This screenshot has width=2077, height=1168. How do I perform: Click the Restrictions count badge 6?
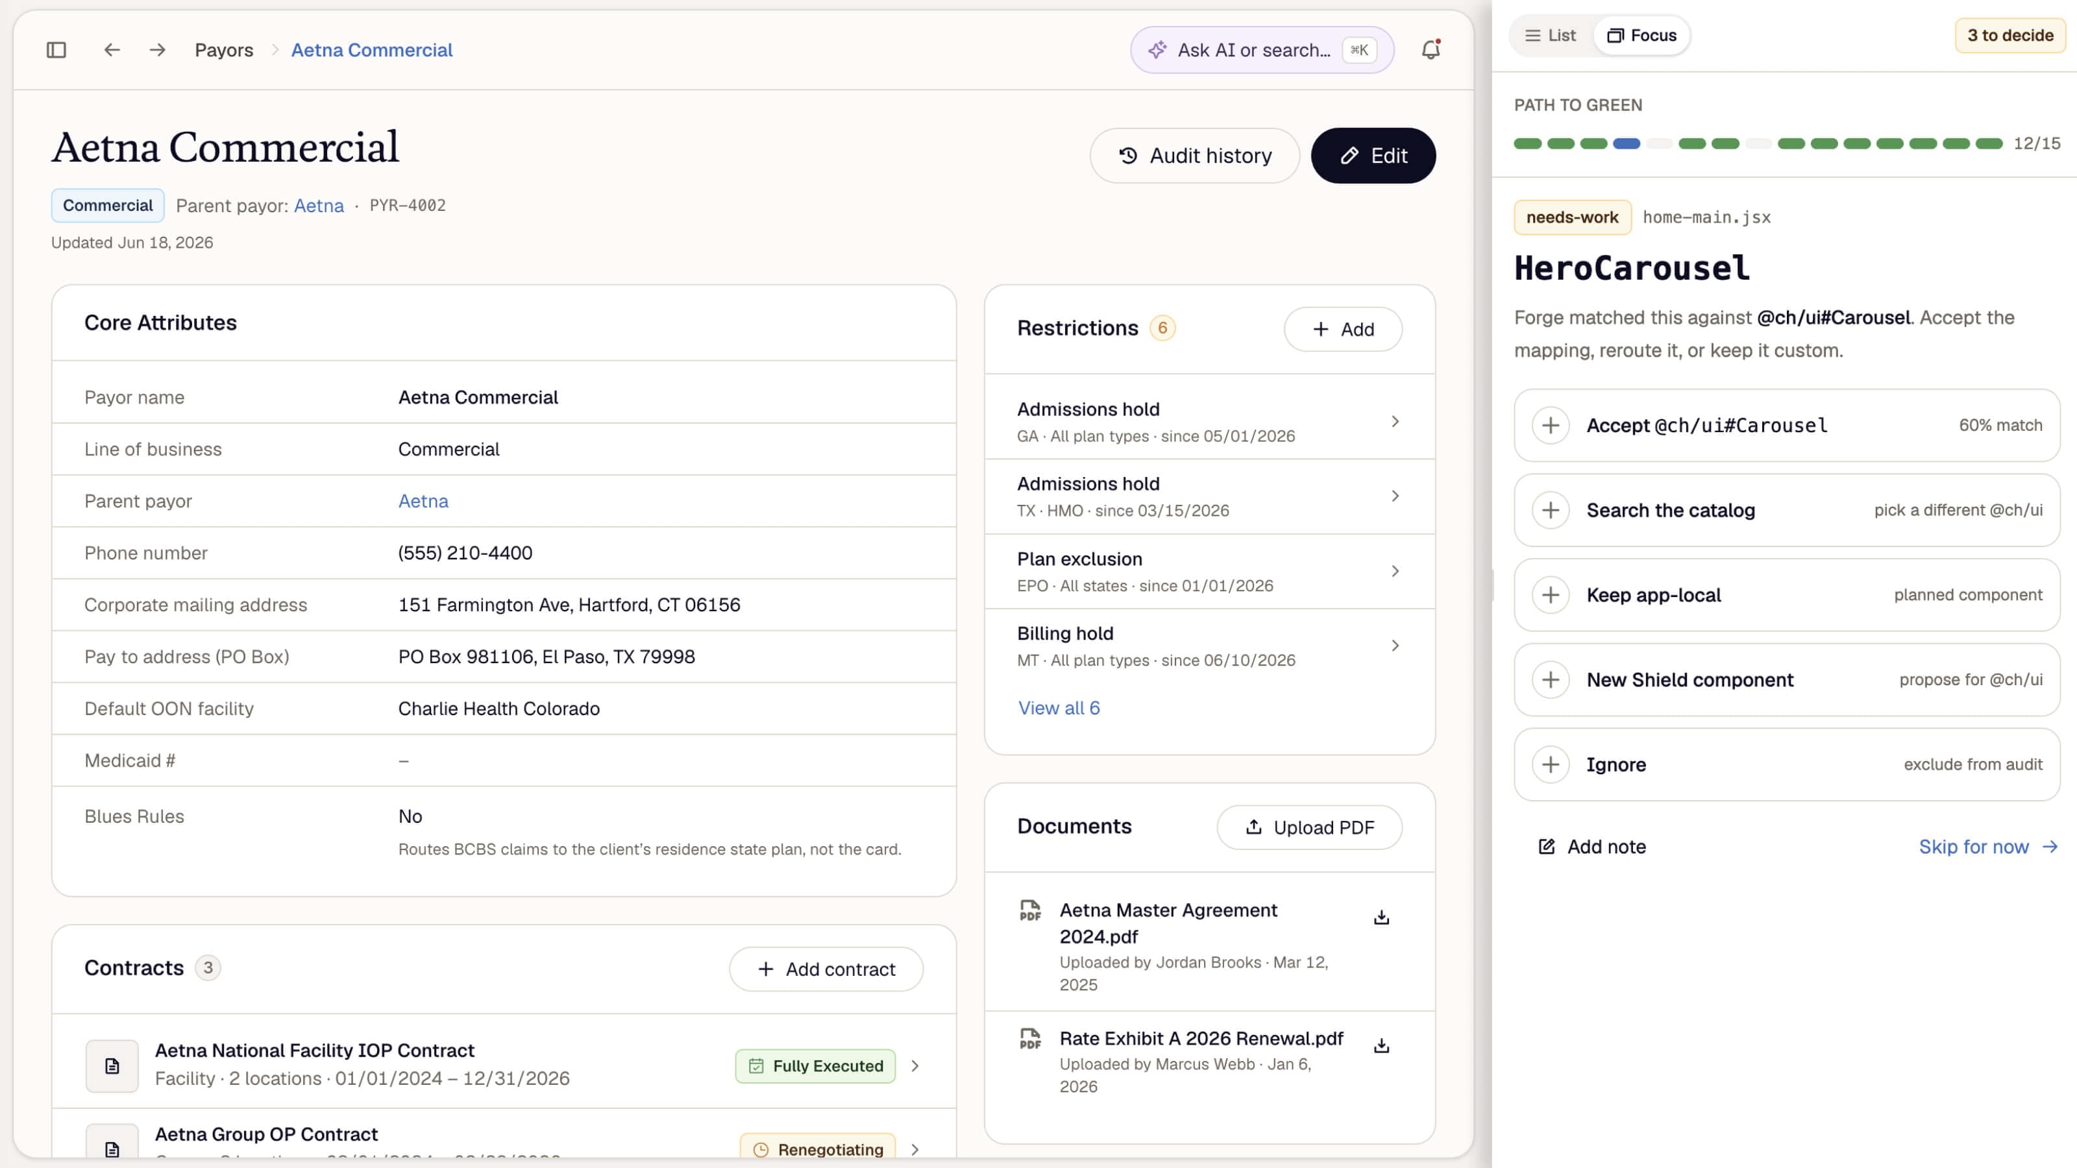[1162, 328]
